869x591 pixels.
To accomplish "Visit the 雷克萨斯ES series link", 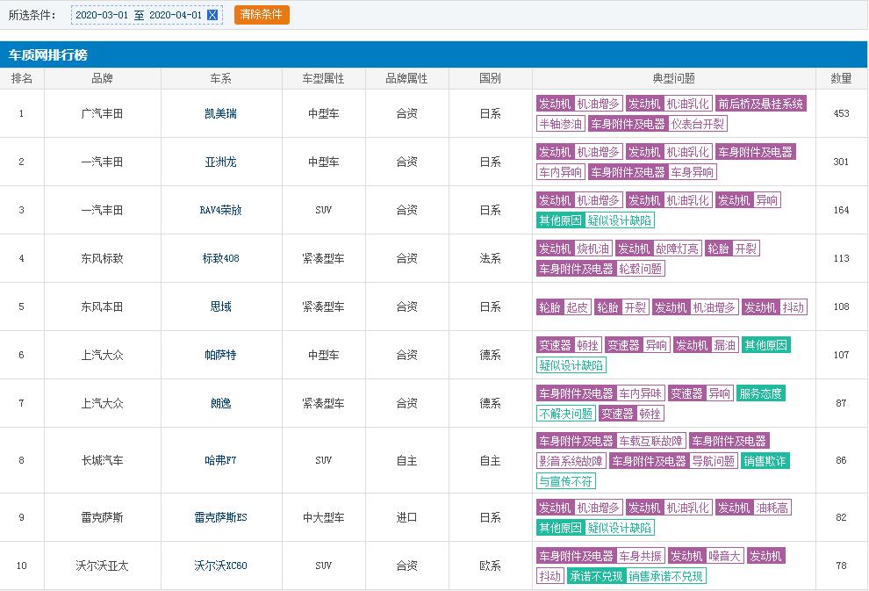I will point(220,517).
